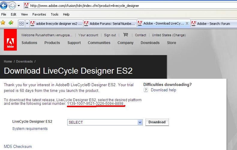Viewport: 237px width, 150px height.
Task: Click the Downloads breadcrumb link
Action: (24, 61)
